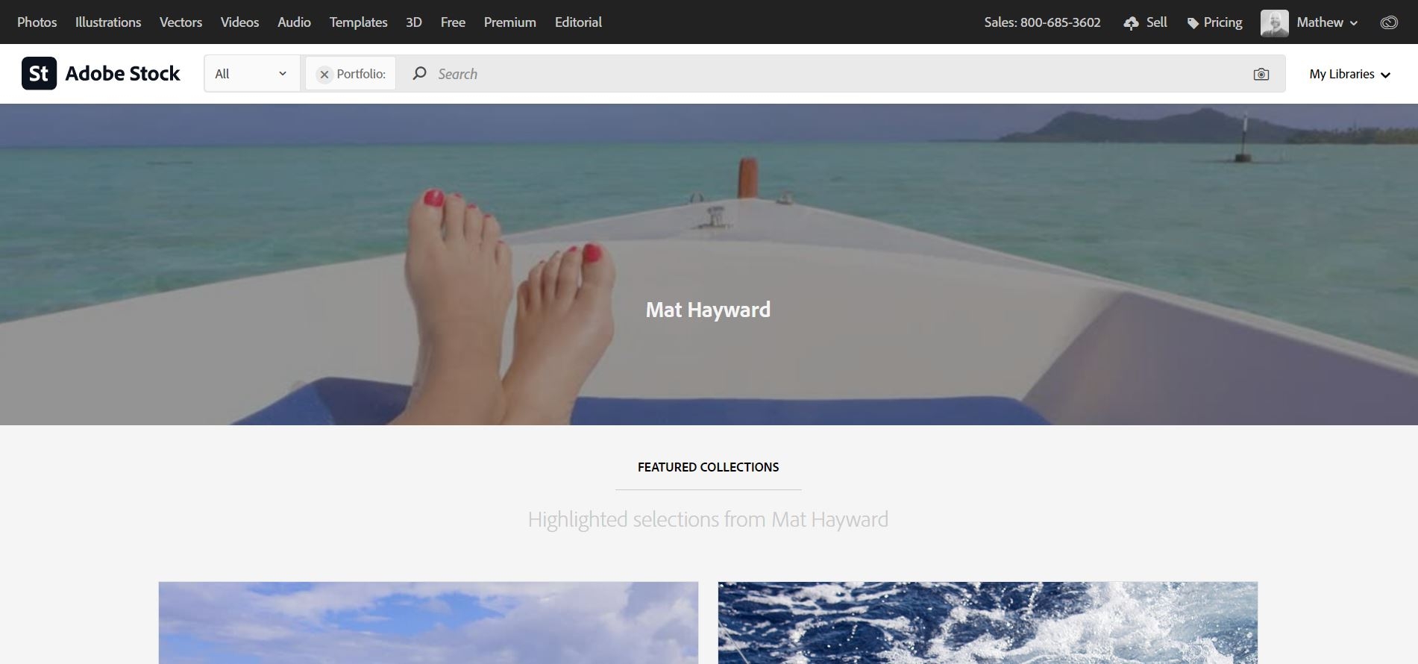This screenshot has width=1418, height=664.
Task: Open the Templates menu item
Action: click(359, 22)
